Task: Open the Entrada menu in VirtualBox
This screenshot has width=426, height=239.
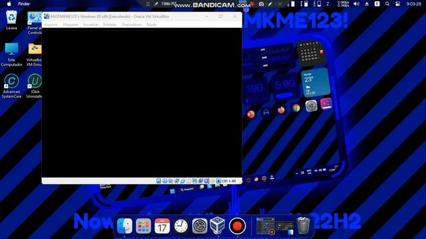Action: 109,25
